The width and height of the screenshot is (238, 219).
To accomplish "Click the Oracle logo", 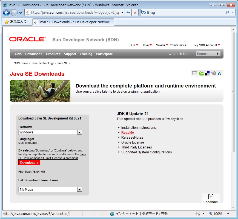I will tap(27, 39).
